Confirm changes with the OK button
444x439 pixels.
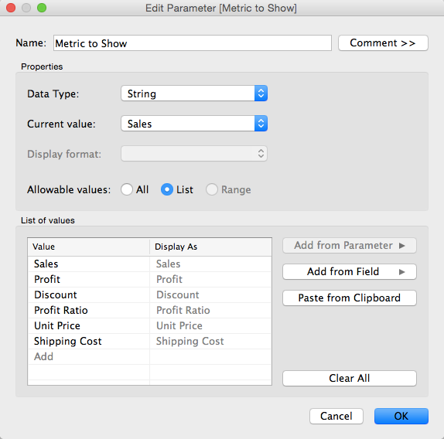401,416
